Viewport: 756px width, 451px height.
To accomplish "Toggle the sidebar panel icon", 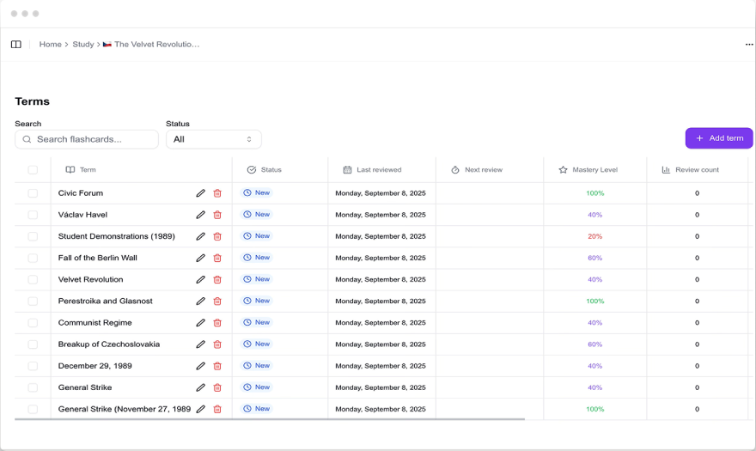I will click(15, 45).
